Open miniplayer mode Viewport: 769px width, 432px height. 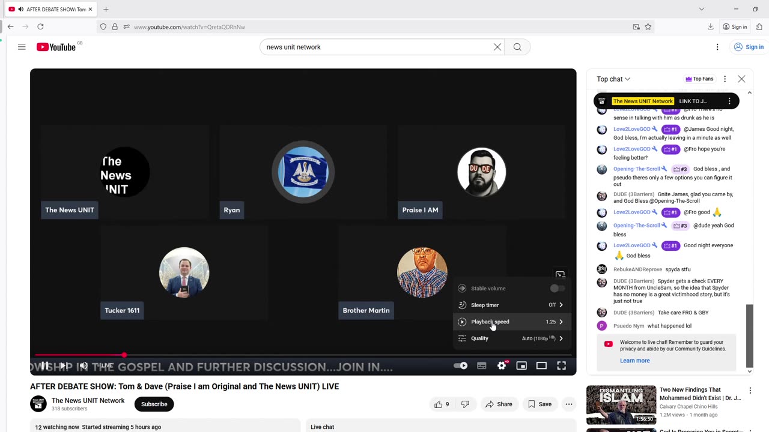pyautogui.click(x=521, y=365)
